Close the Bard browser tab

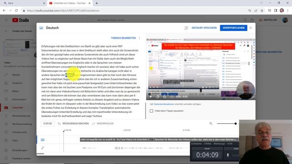pos(44,3)
